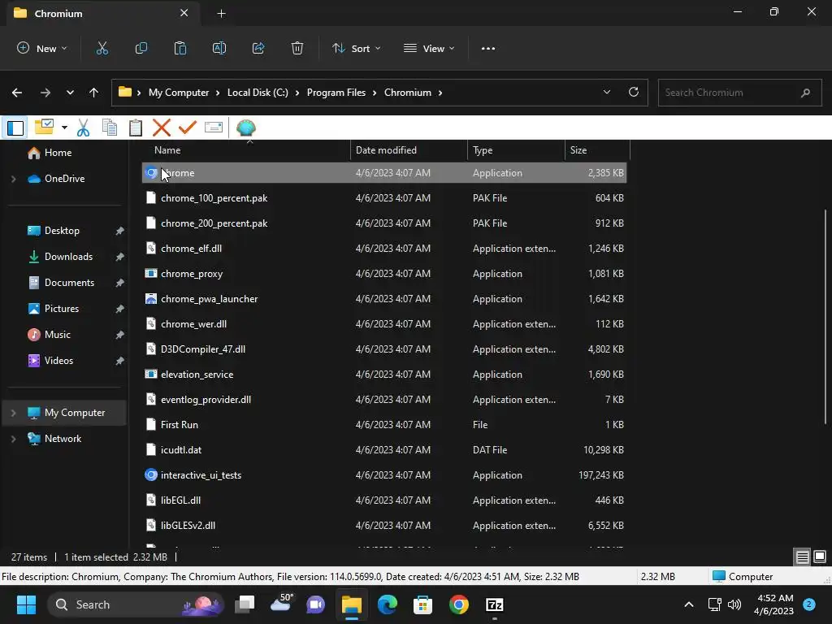Open the Windows Start menu
Image resolution: width=832 pixels, height=624 pixels.
point(26,604)
